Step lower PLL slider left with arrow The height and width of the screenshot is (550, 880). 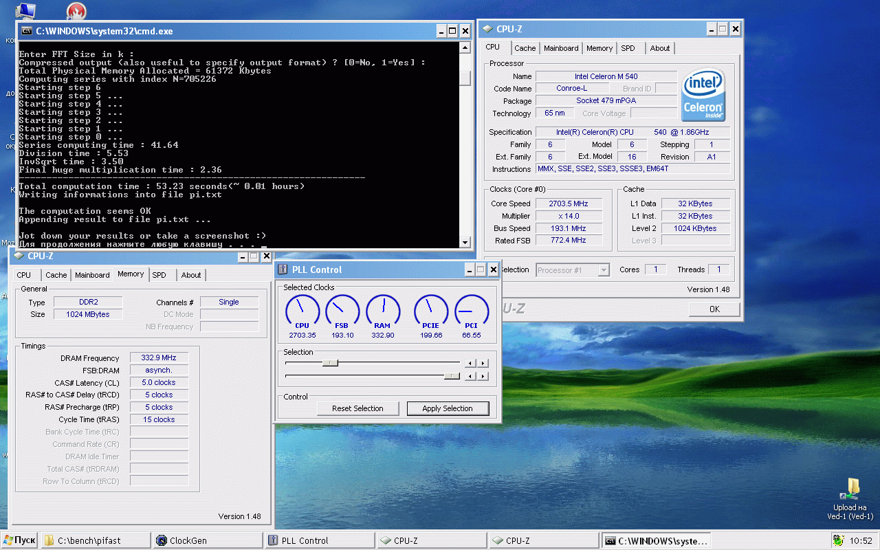pos(470,376)
